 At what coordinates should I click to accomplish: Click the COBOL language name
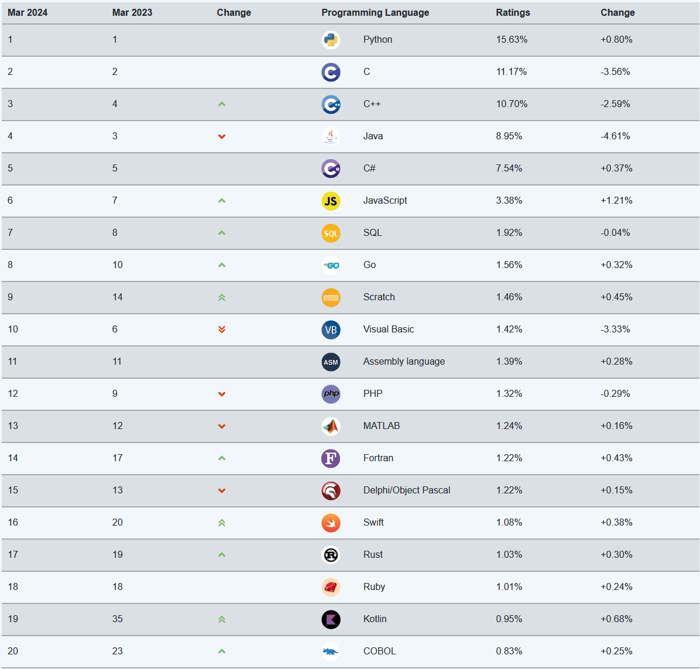pyautogui.click(x=379, y=651)
